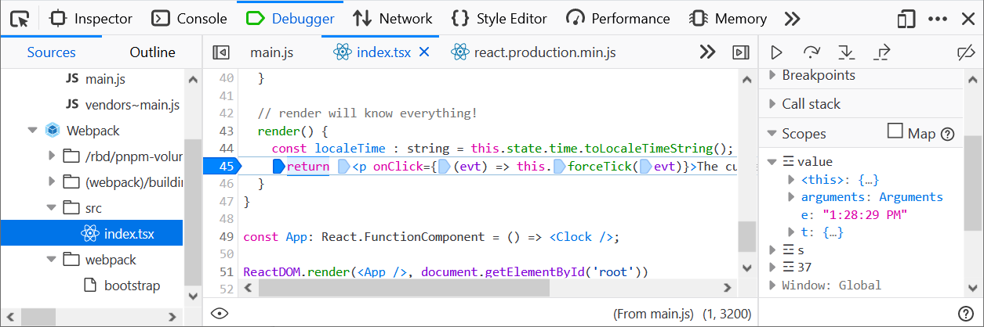Collapse the value scope block

(x=772, y=162)
